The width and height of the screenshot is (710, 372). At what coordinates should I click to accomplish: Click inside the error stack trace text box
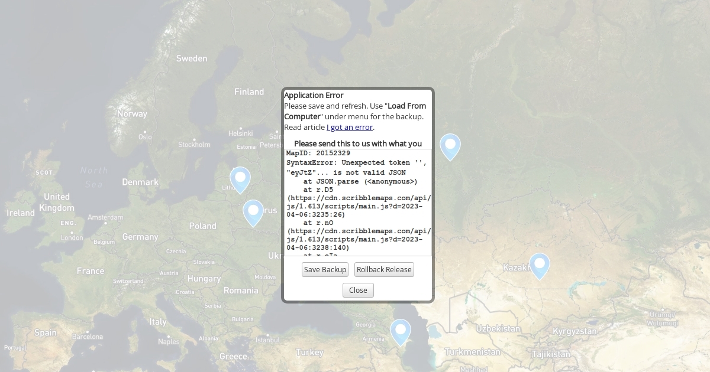[x=358, y=207]
